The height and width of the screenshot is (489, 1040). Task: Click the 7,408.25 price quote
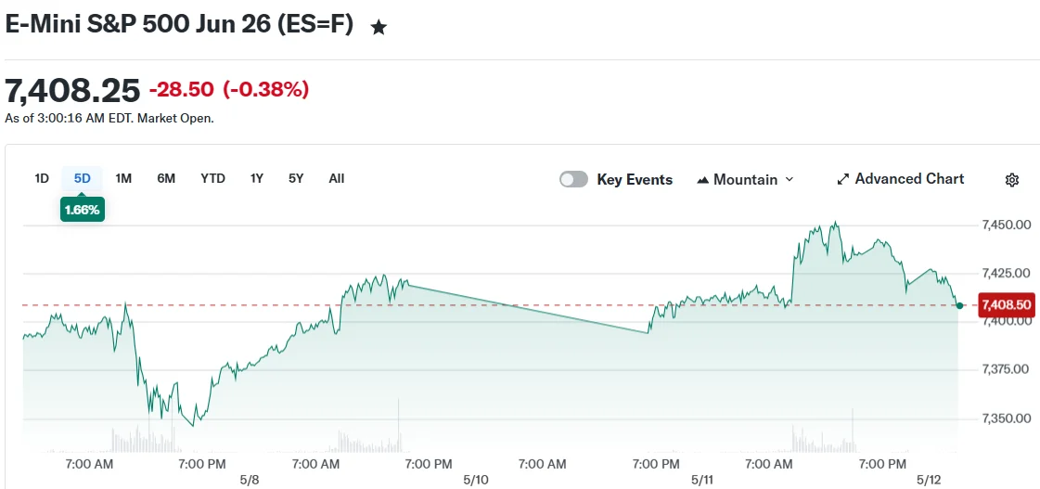[x=72, y=90]
